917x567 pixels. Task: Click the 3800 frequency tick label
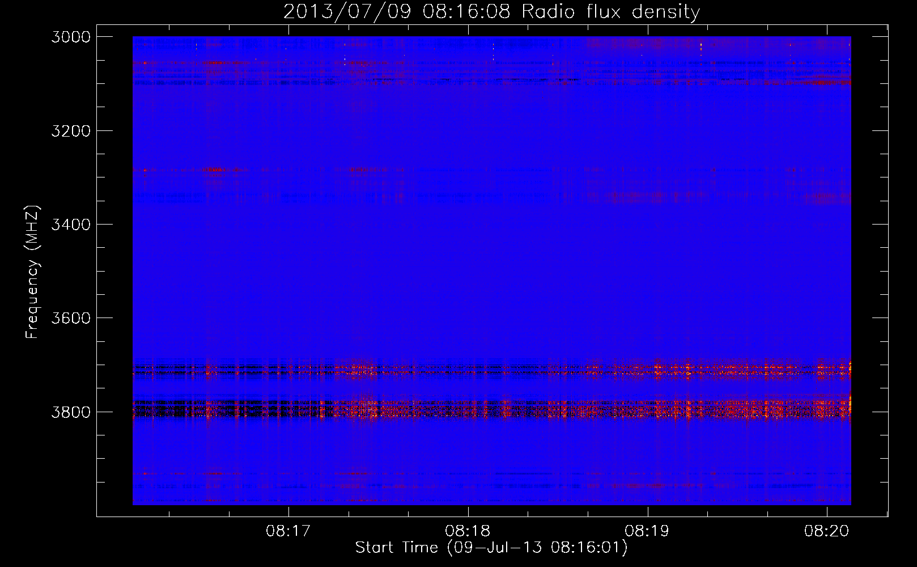71,412
